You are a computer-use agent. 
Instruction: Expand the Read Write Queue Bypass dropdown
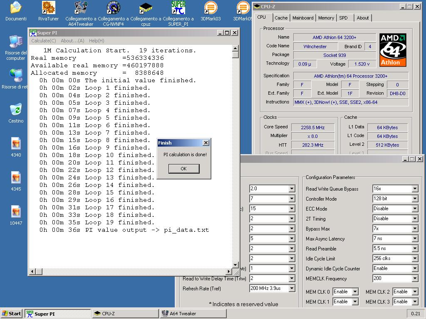click(415, 189)
